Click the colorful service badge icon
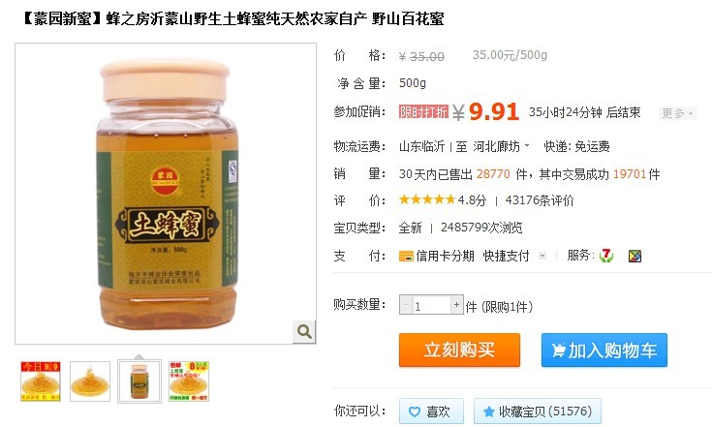Screen dimensions: 712x427 [x=635, y=257]
